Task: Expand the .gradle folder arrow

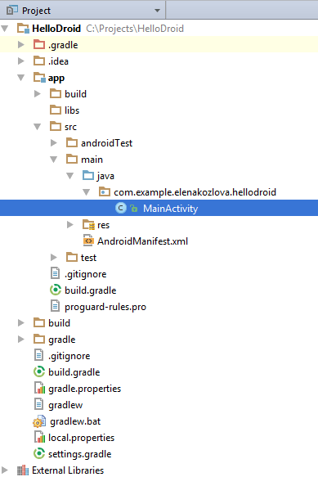Action: [21, 45]
